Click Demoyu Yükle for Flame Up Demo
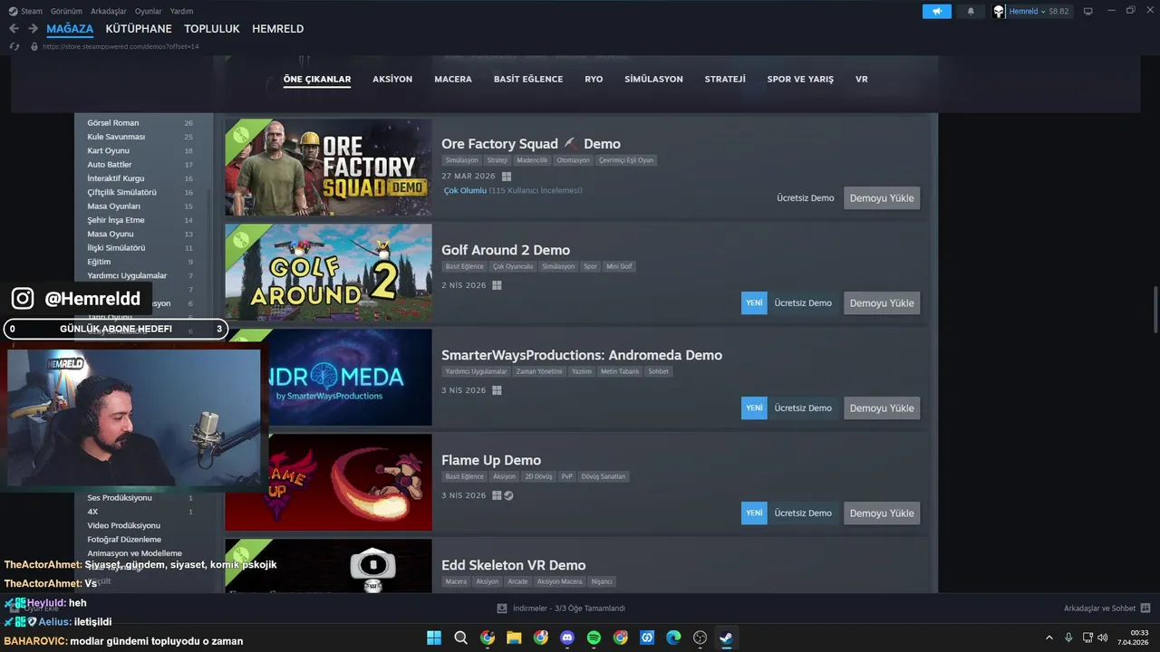 pos(882,513)
